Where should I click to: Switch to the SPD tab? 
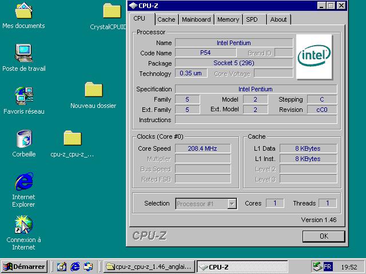point(254,19)
